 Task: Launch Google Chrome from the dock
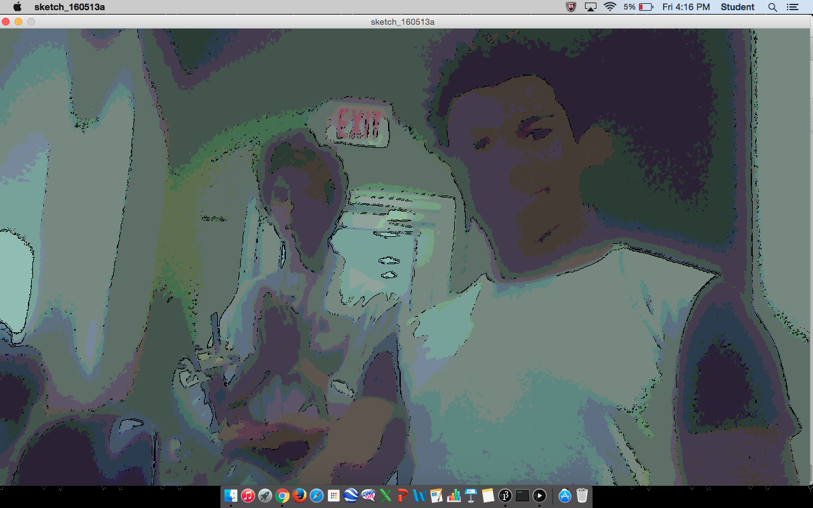coord(282,496)
